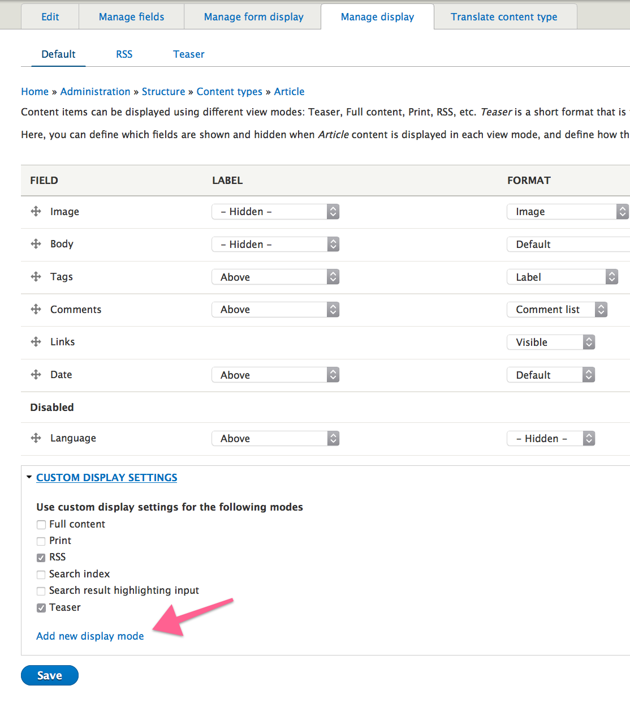Open the Comment list format dropdown
Image resolution: width=630 pixels, height=711 pixels.
pos(557,309)
